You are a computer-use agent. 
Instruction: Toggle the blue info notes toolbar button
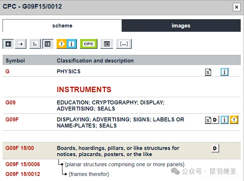[71, 44]
